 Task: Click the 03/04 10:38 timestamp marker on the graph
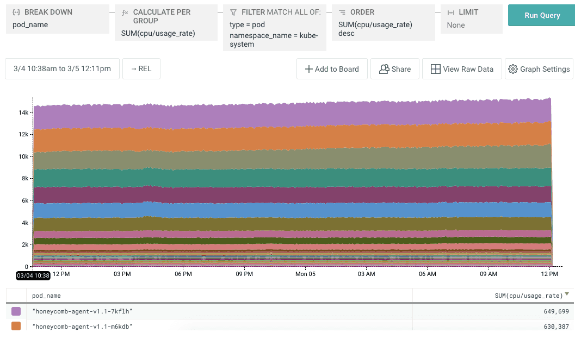[33, 275]
